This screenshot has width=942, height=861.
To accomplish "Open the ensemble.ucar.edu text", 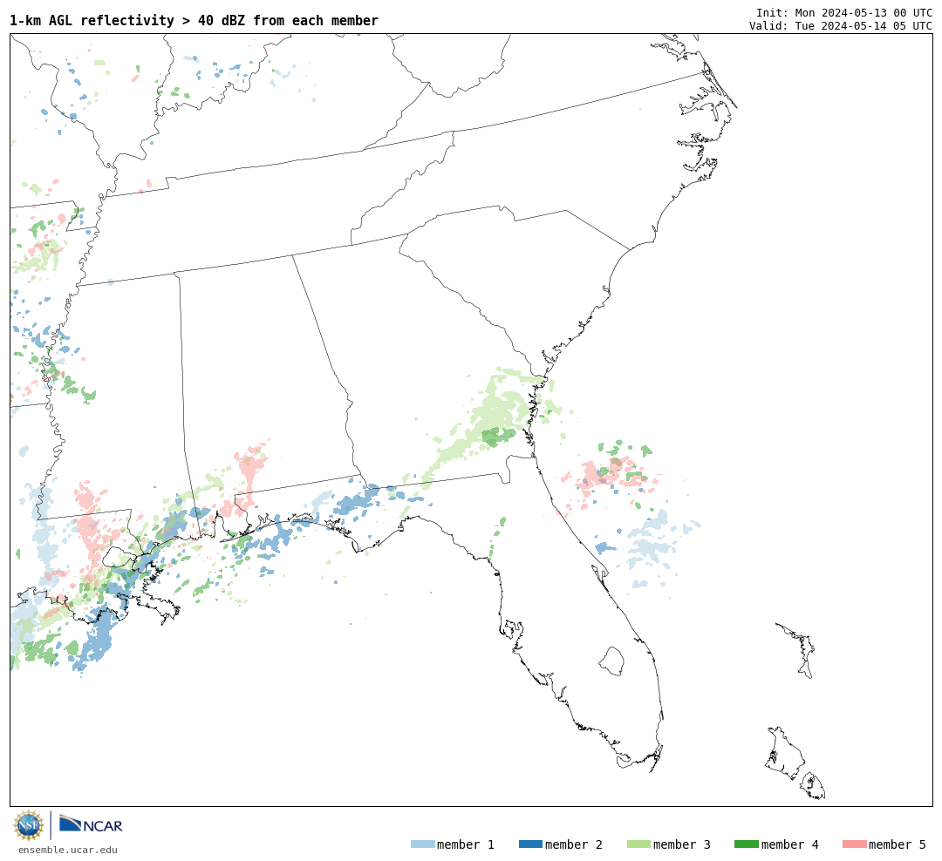I will tap(68, 850).
